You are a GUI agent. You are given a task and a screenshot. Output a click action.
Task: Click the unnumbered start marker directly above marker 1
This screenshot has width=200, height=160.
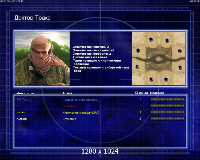tap(151, 39)
